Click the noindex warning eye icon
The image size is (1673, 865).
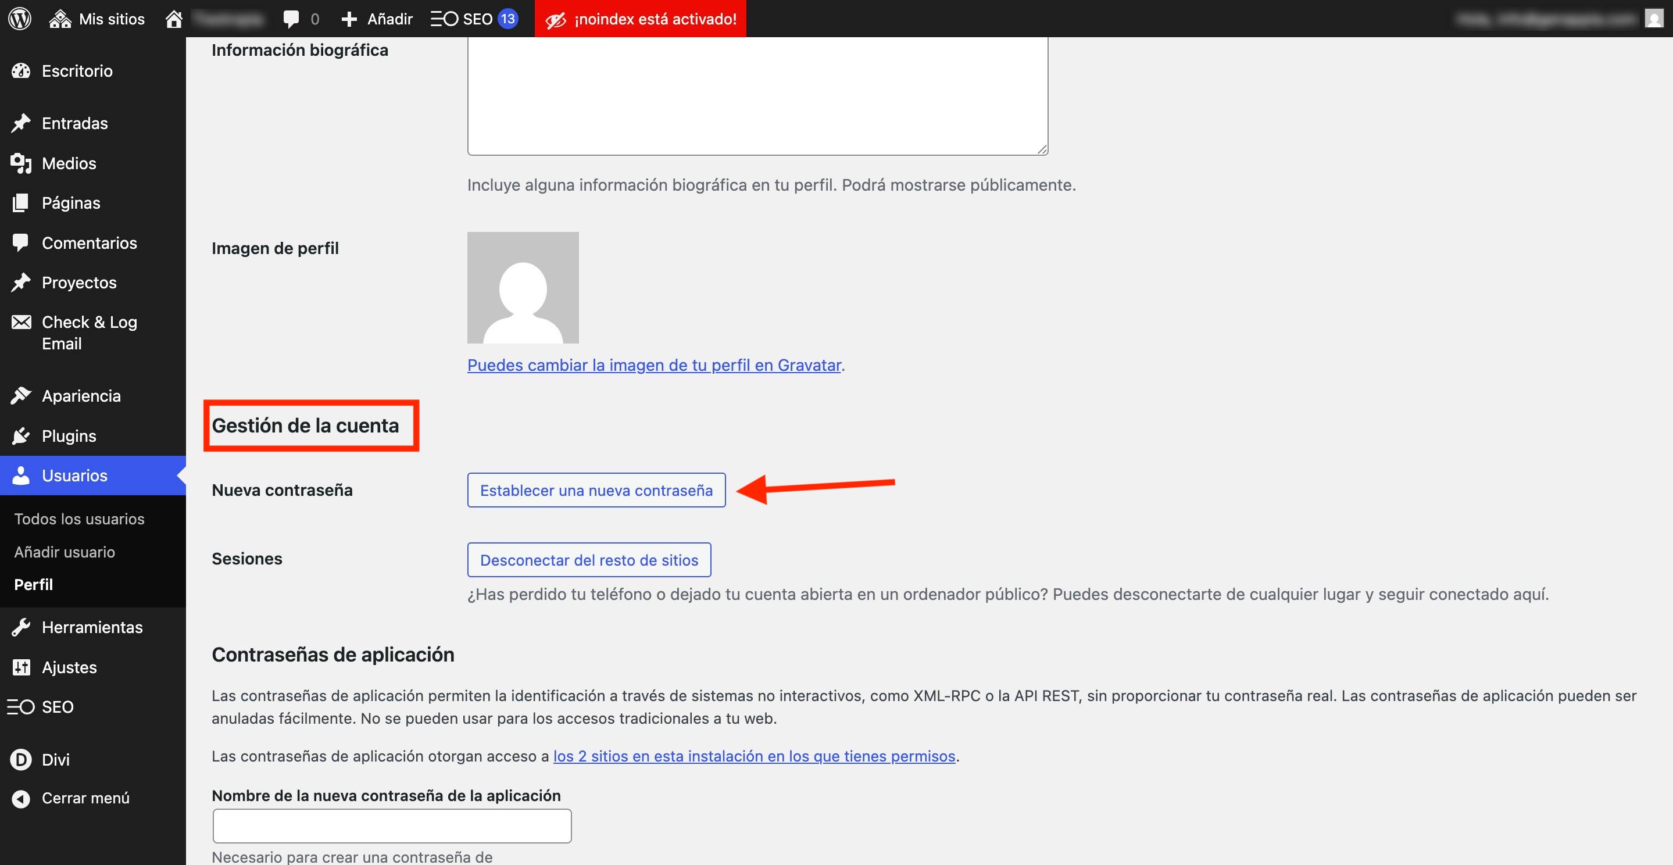(x=555, y=20)
